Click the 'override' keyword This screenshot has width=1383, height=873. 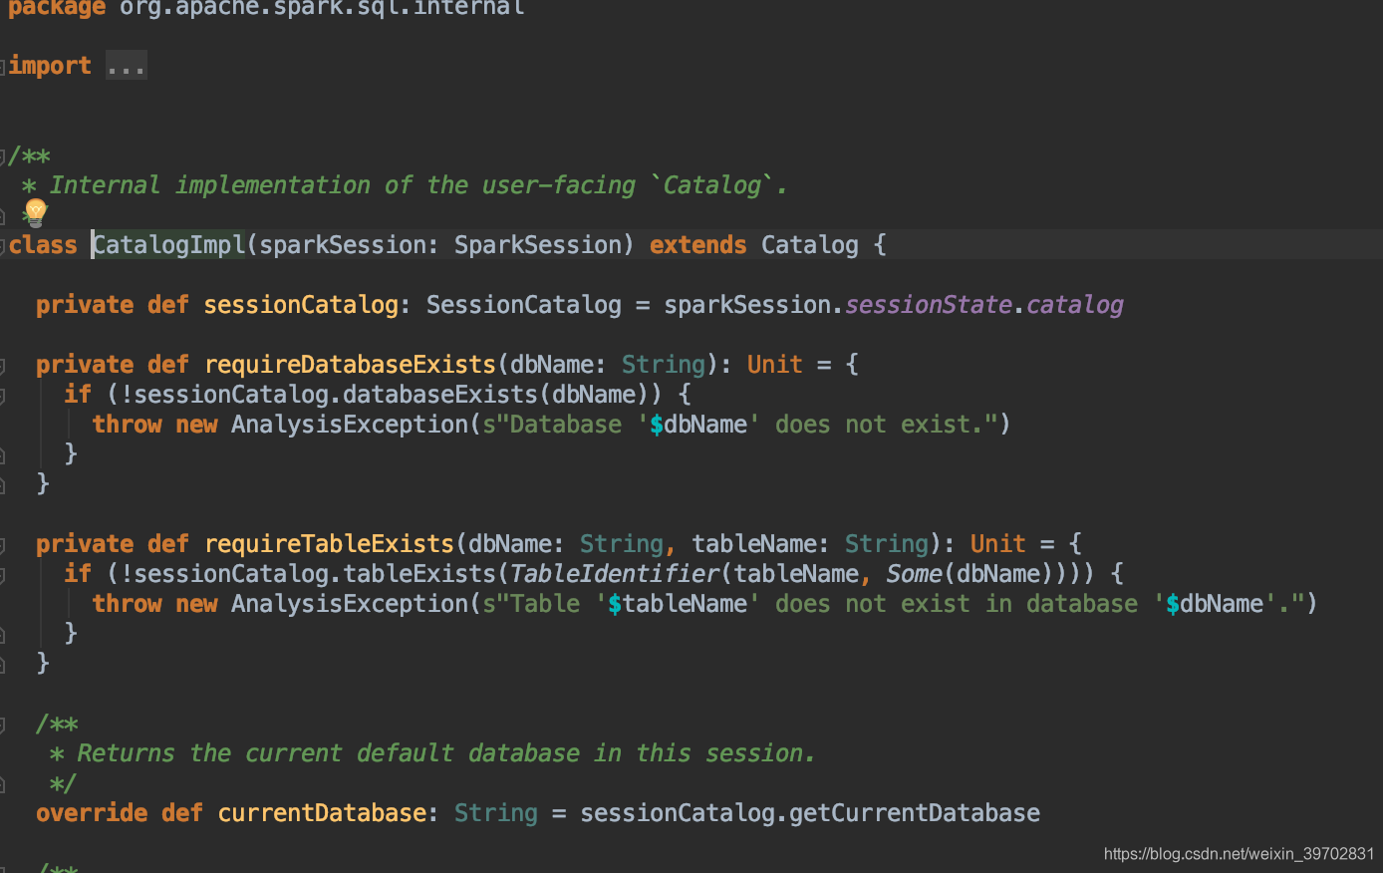92,813
